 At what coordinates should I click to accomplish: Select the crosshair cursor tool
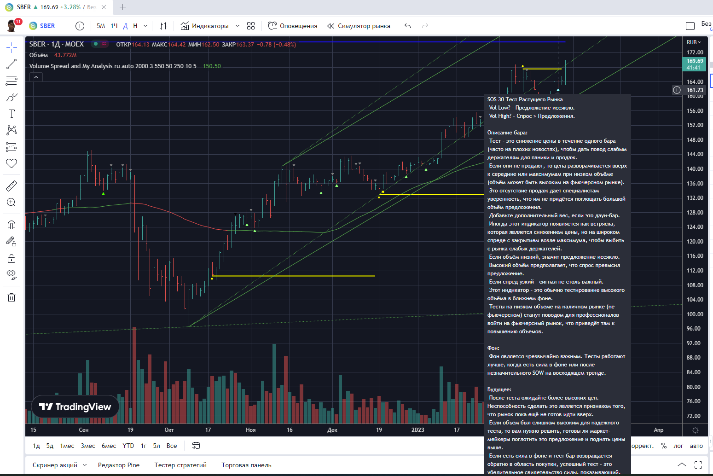pyautogui.click(x=12, y=47)
